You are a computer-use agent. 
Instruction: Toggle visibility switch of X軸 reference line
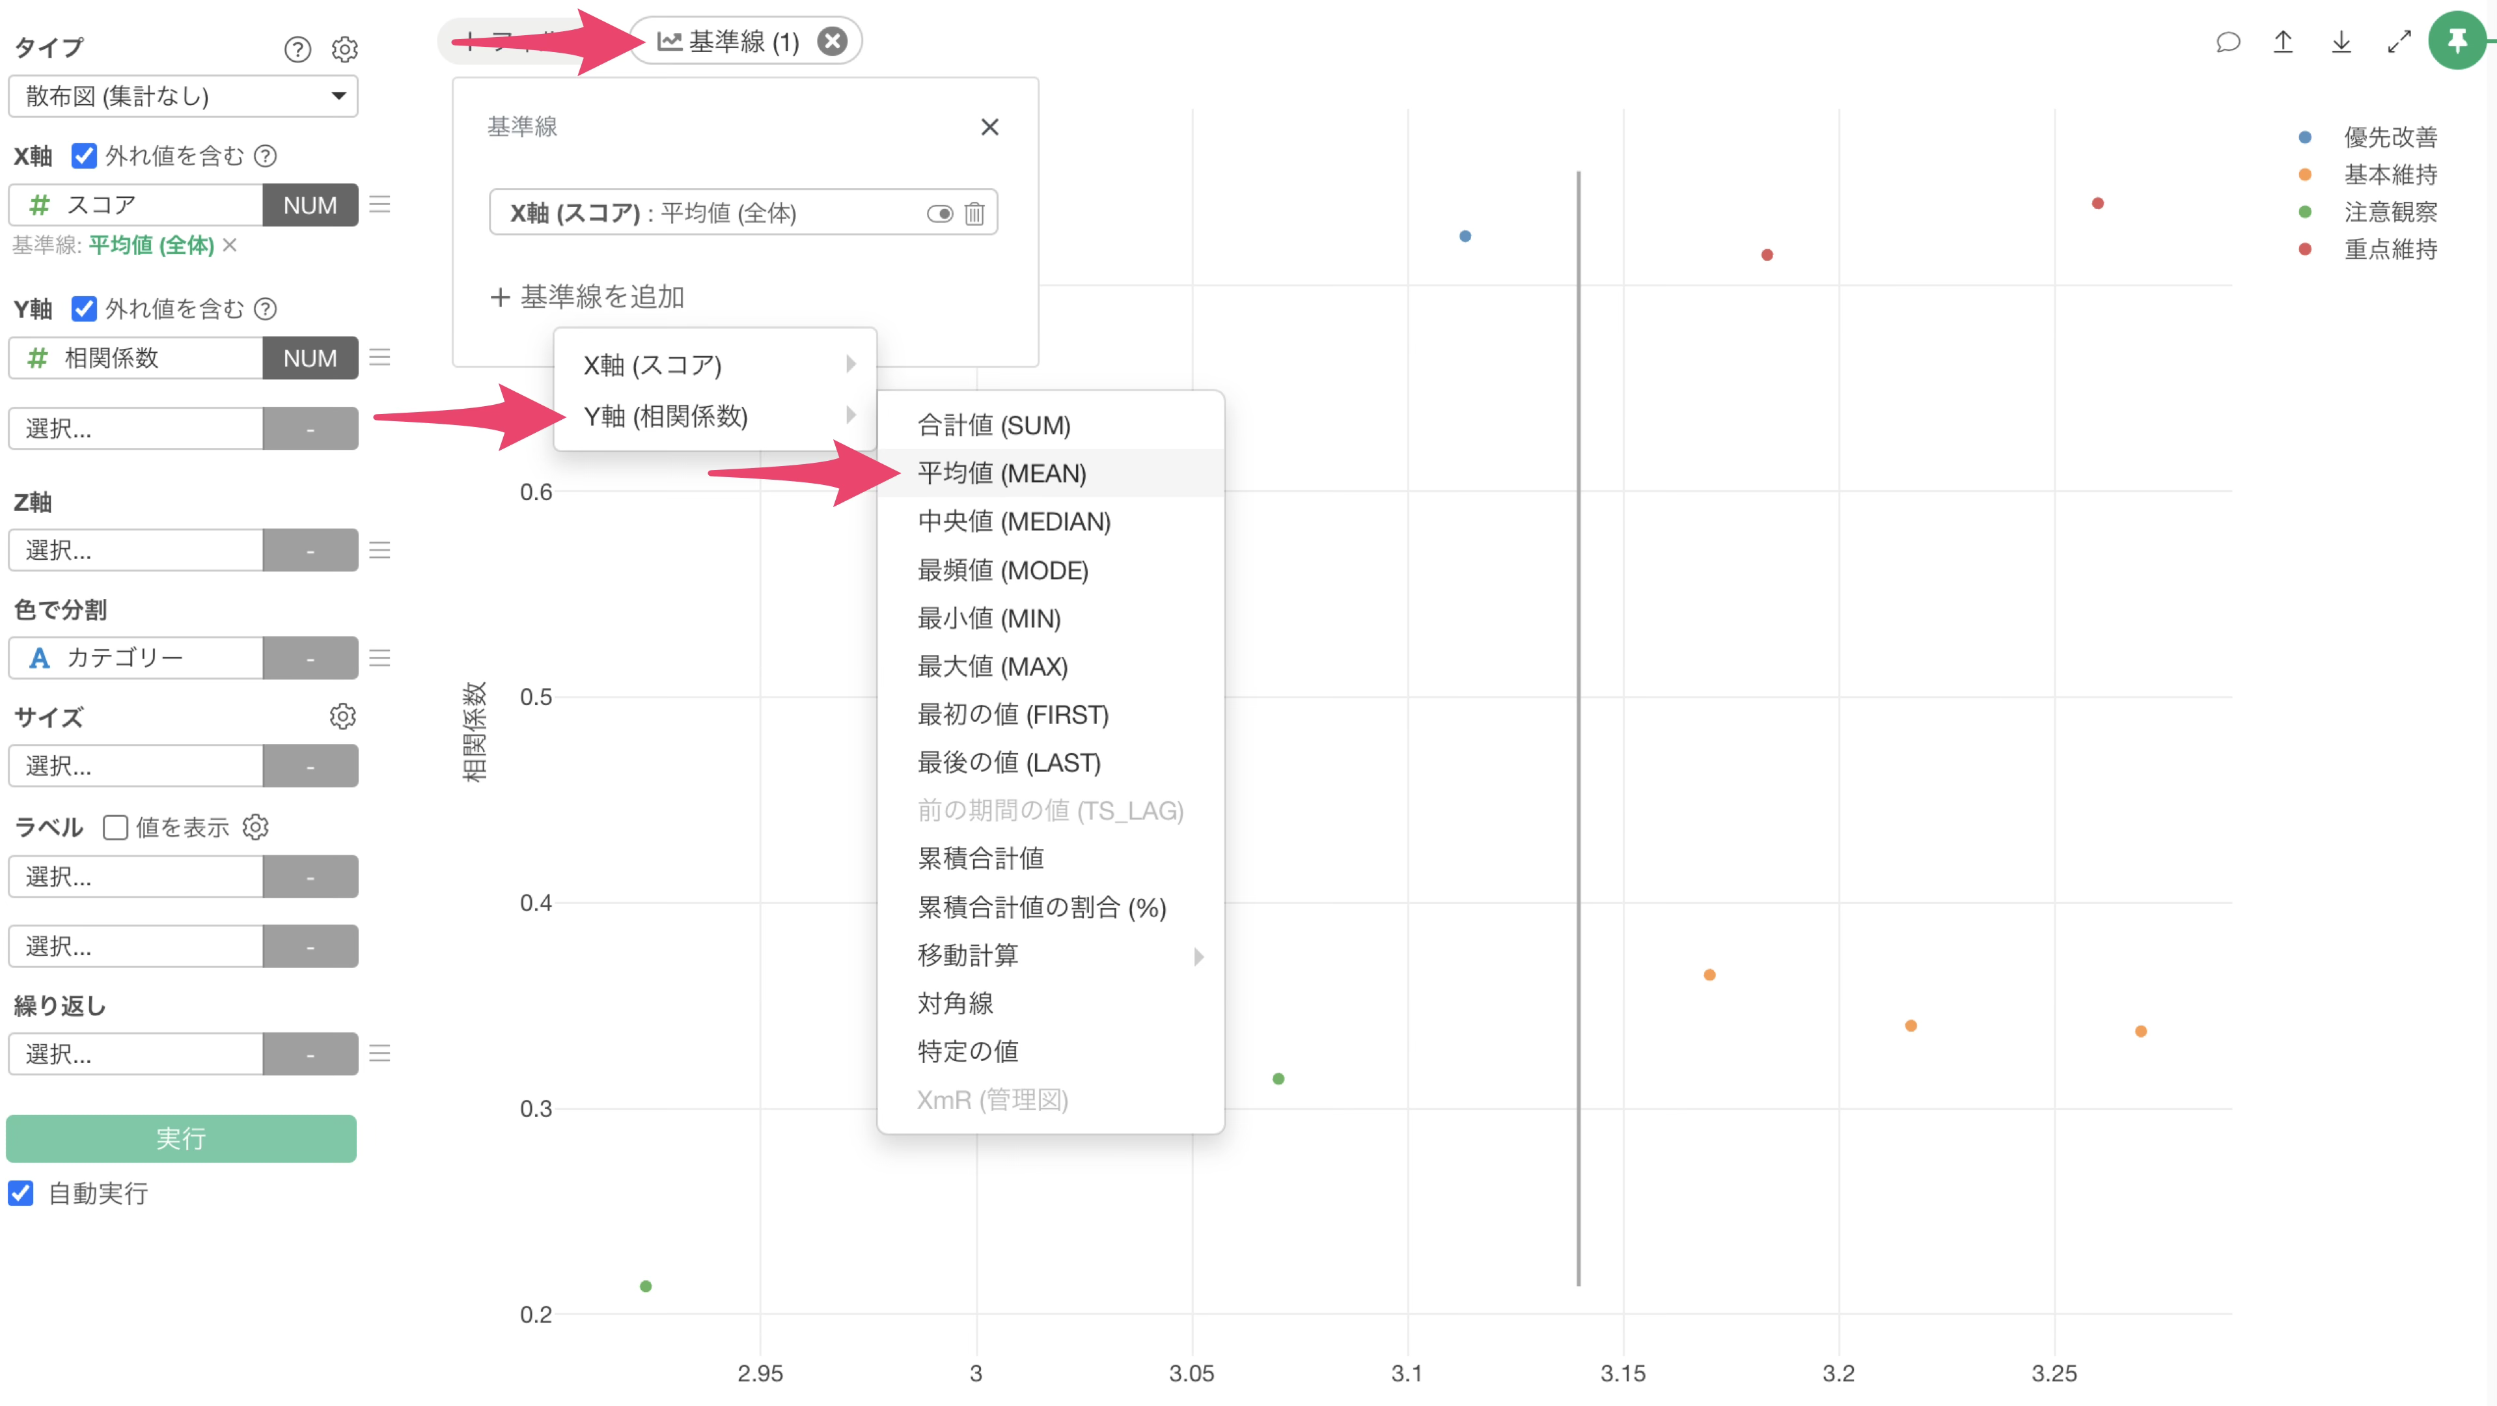point(939,213)
